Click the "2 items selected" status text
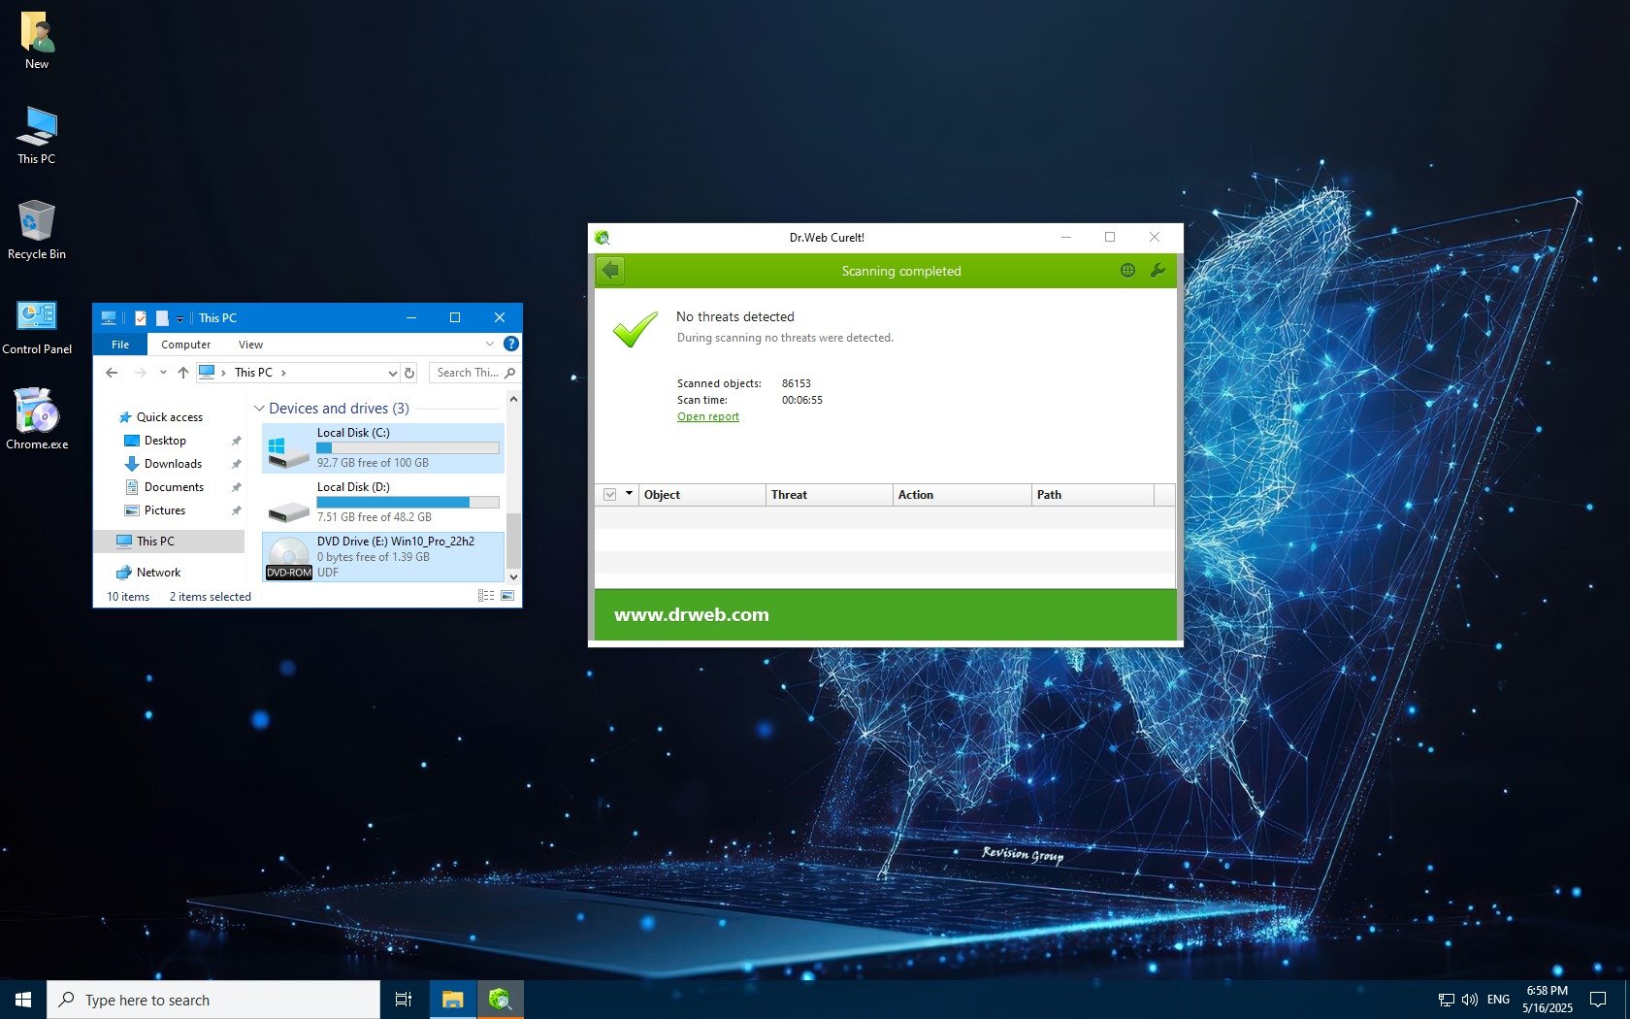Viewport: 1630px width, 1019px height. pos(211,597)
